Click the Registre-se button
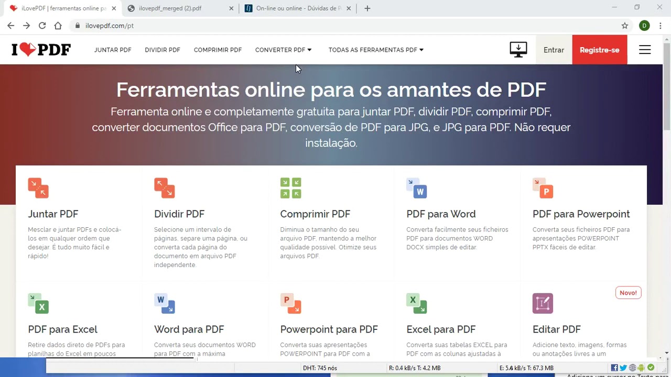Image resolution: width=671 pixels, height=377 pixels. [599, 50]
